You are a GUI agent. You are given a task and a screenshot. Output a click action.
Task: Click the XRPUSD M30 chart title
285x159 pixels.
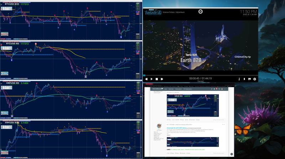point(12,123)
